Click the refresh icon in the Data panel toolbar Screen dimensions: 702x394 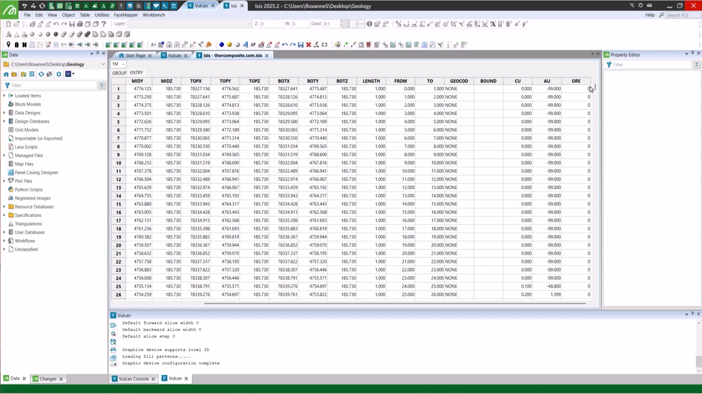41,74
